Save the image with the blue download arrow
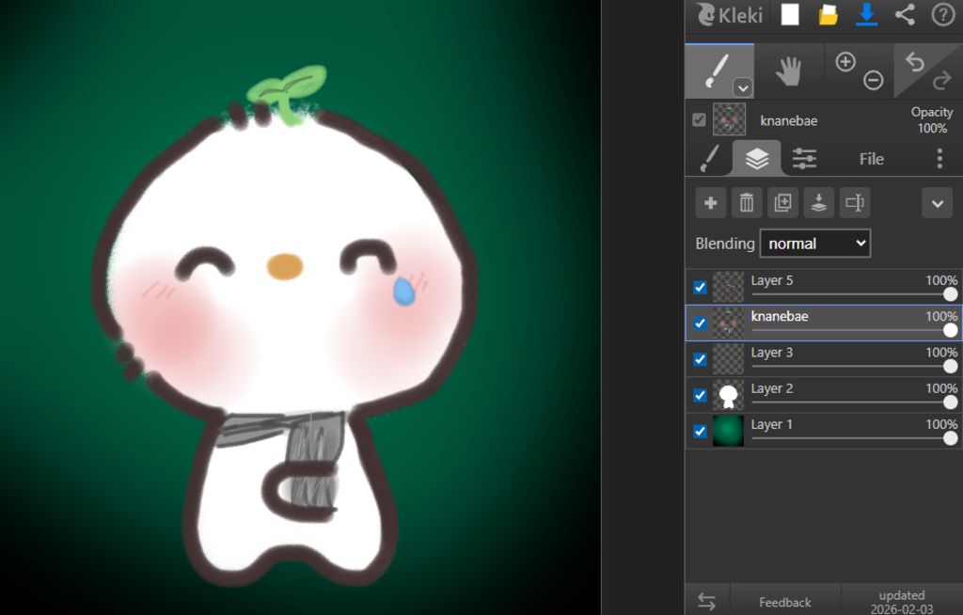The width and height of the screenshot is (963, 615). (866, 15)
